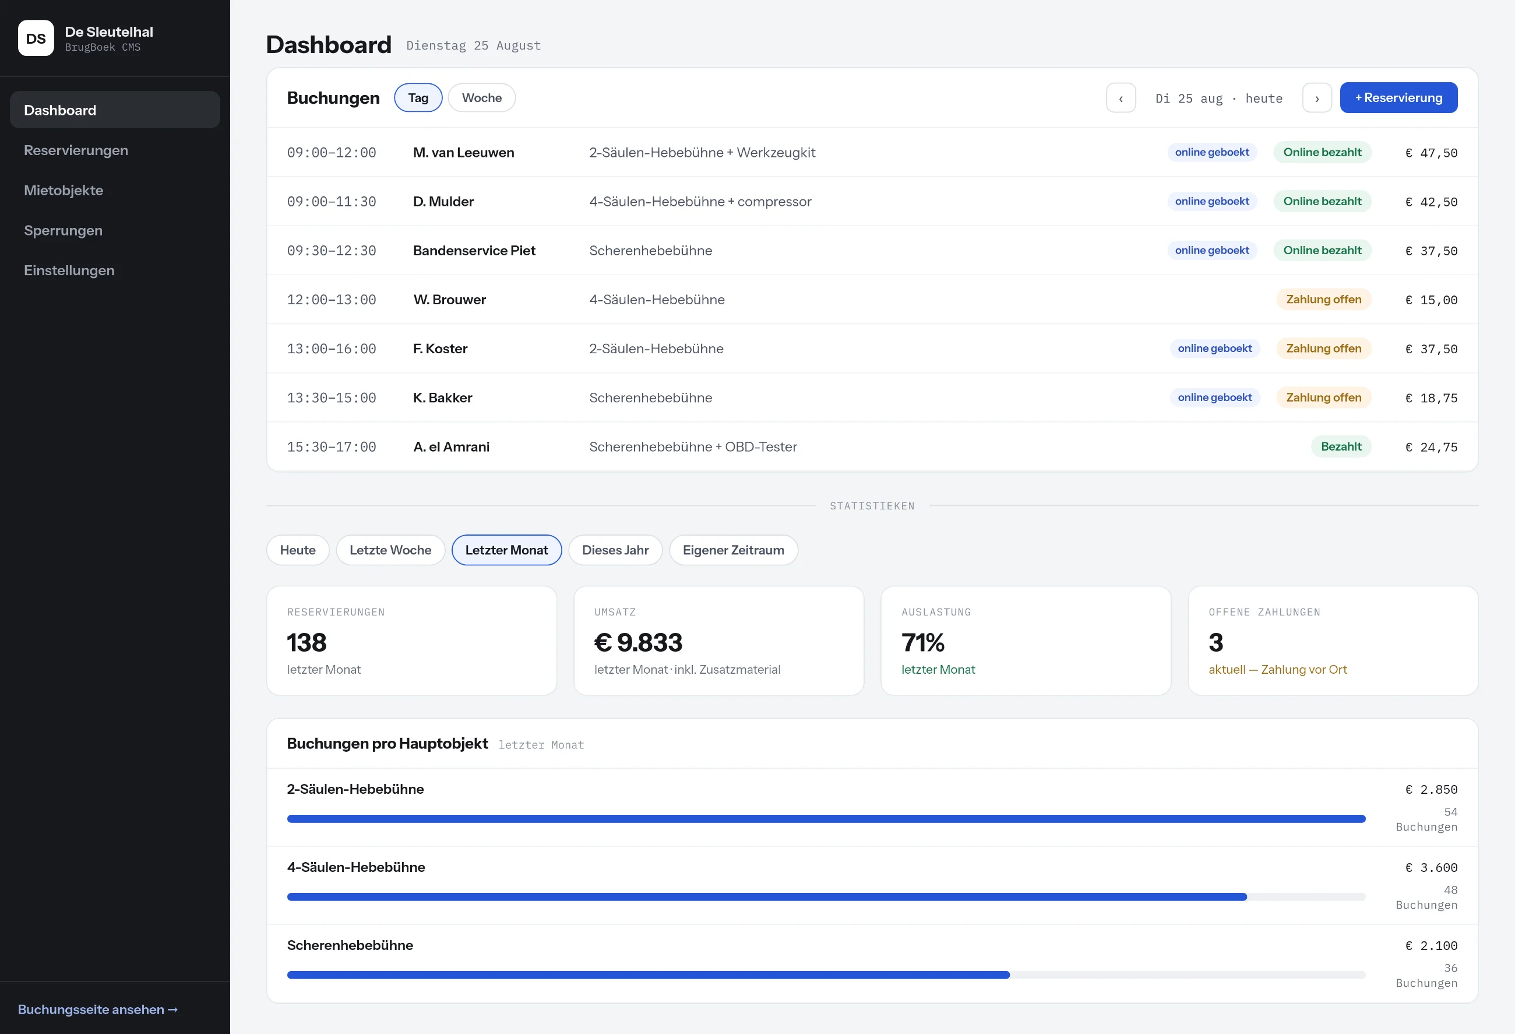Click 4-Säulen-Hebebühne progress bar
This screenshot has width=1515, height=1034.
pyautogui.click(x=826, y=897)
